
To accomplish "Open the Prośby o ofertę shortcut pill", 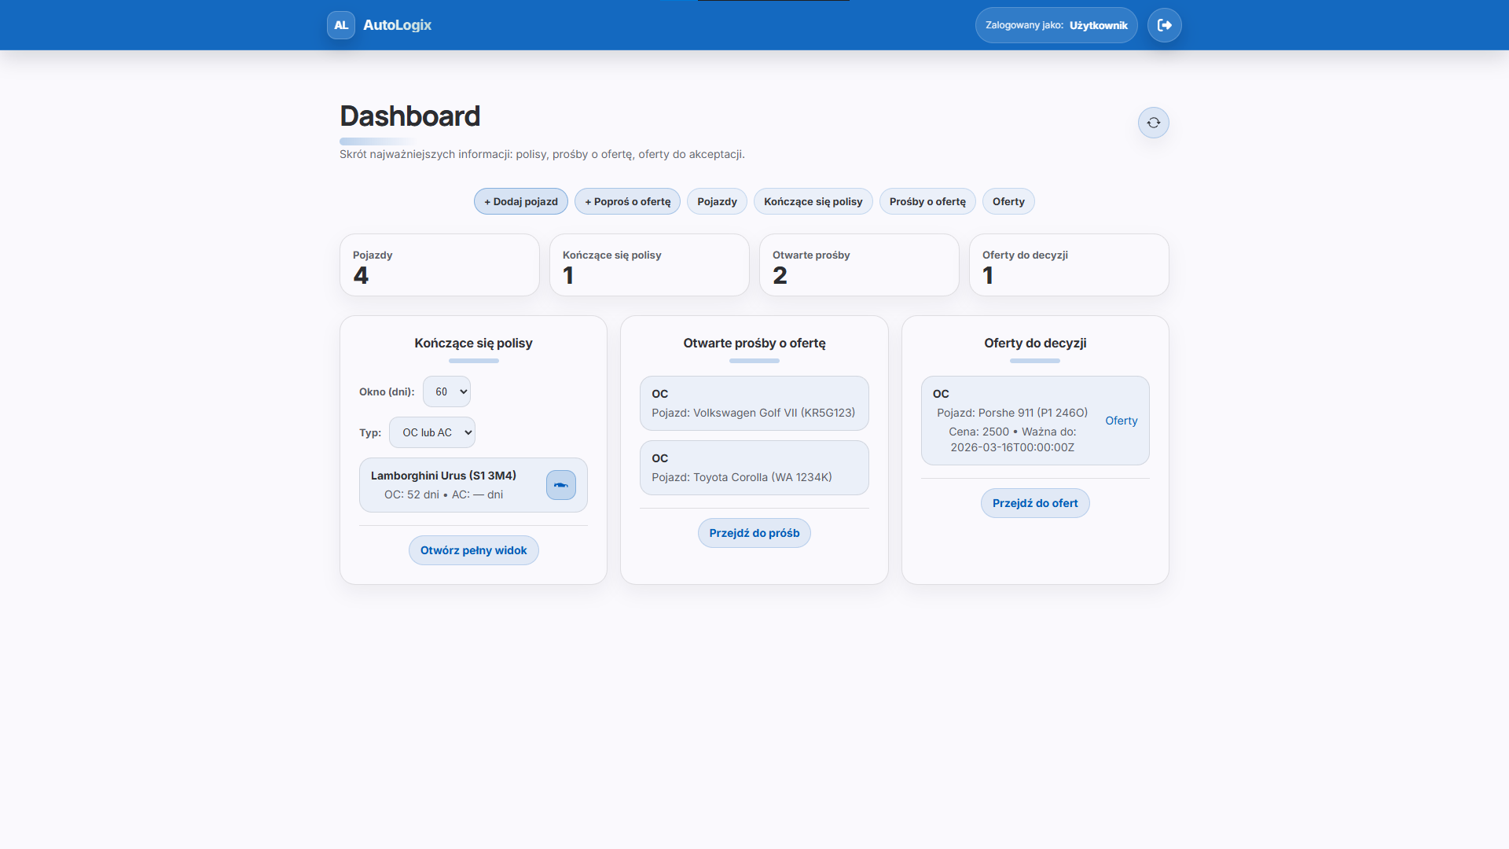I will coord(927,201).
